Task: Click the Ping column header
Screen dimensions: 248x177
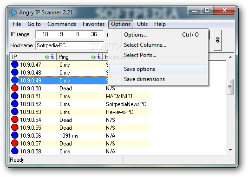Action: (80, 57)
